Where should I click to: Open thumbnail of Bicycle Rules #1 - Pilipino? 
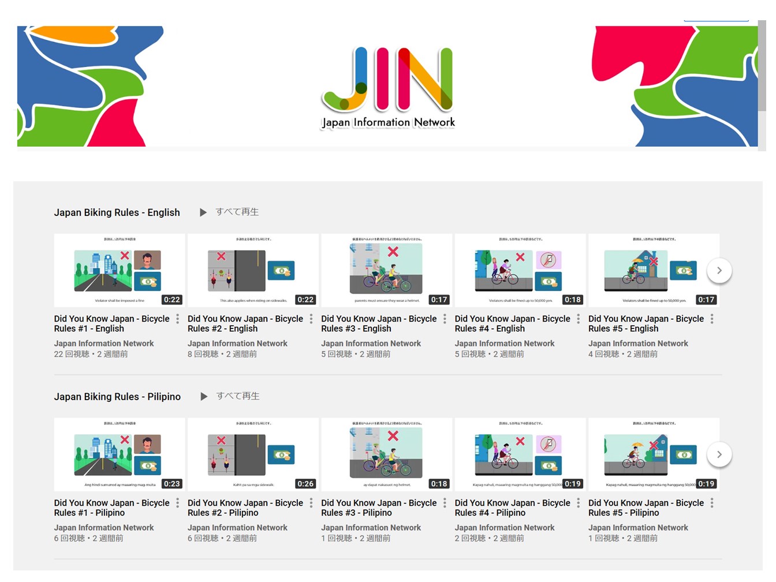click(120, 454)
